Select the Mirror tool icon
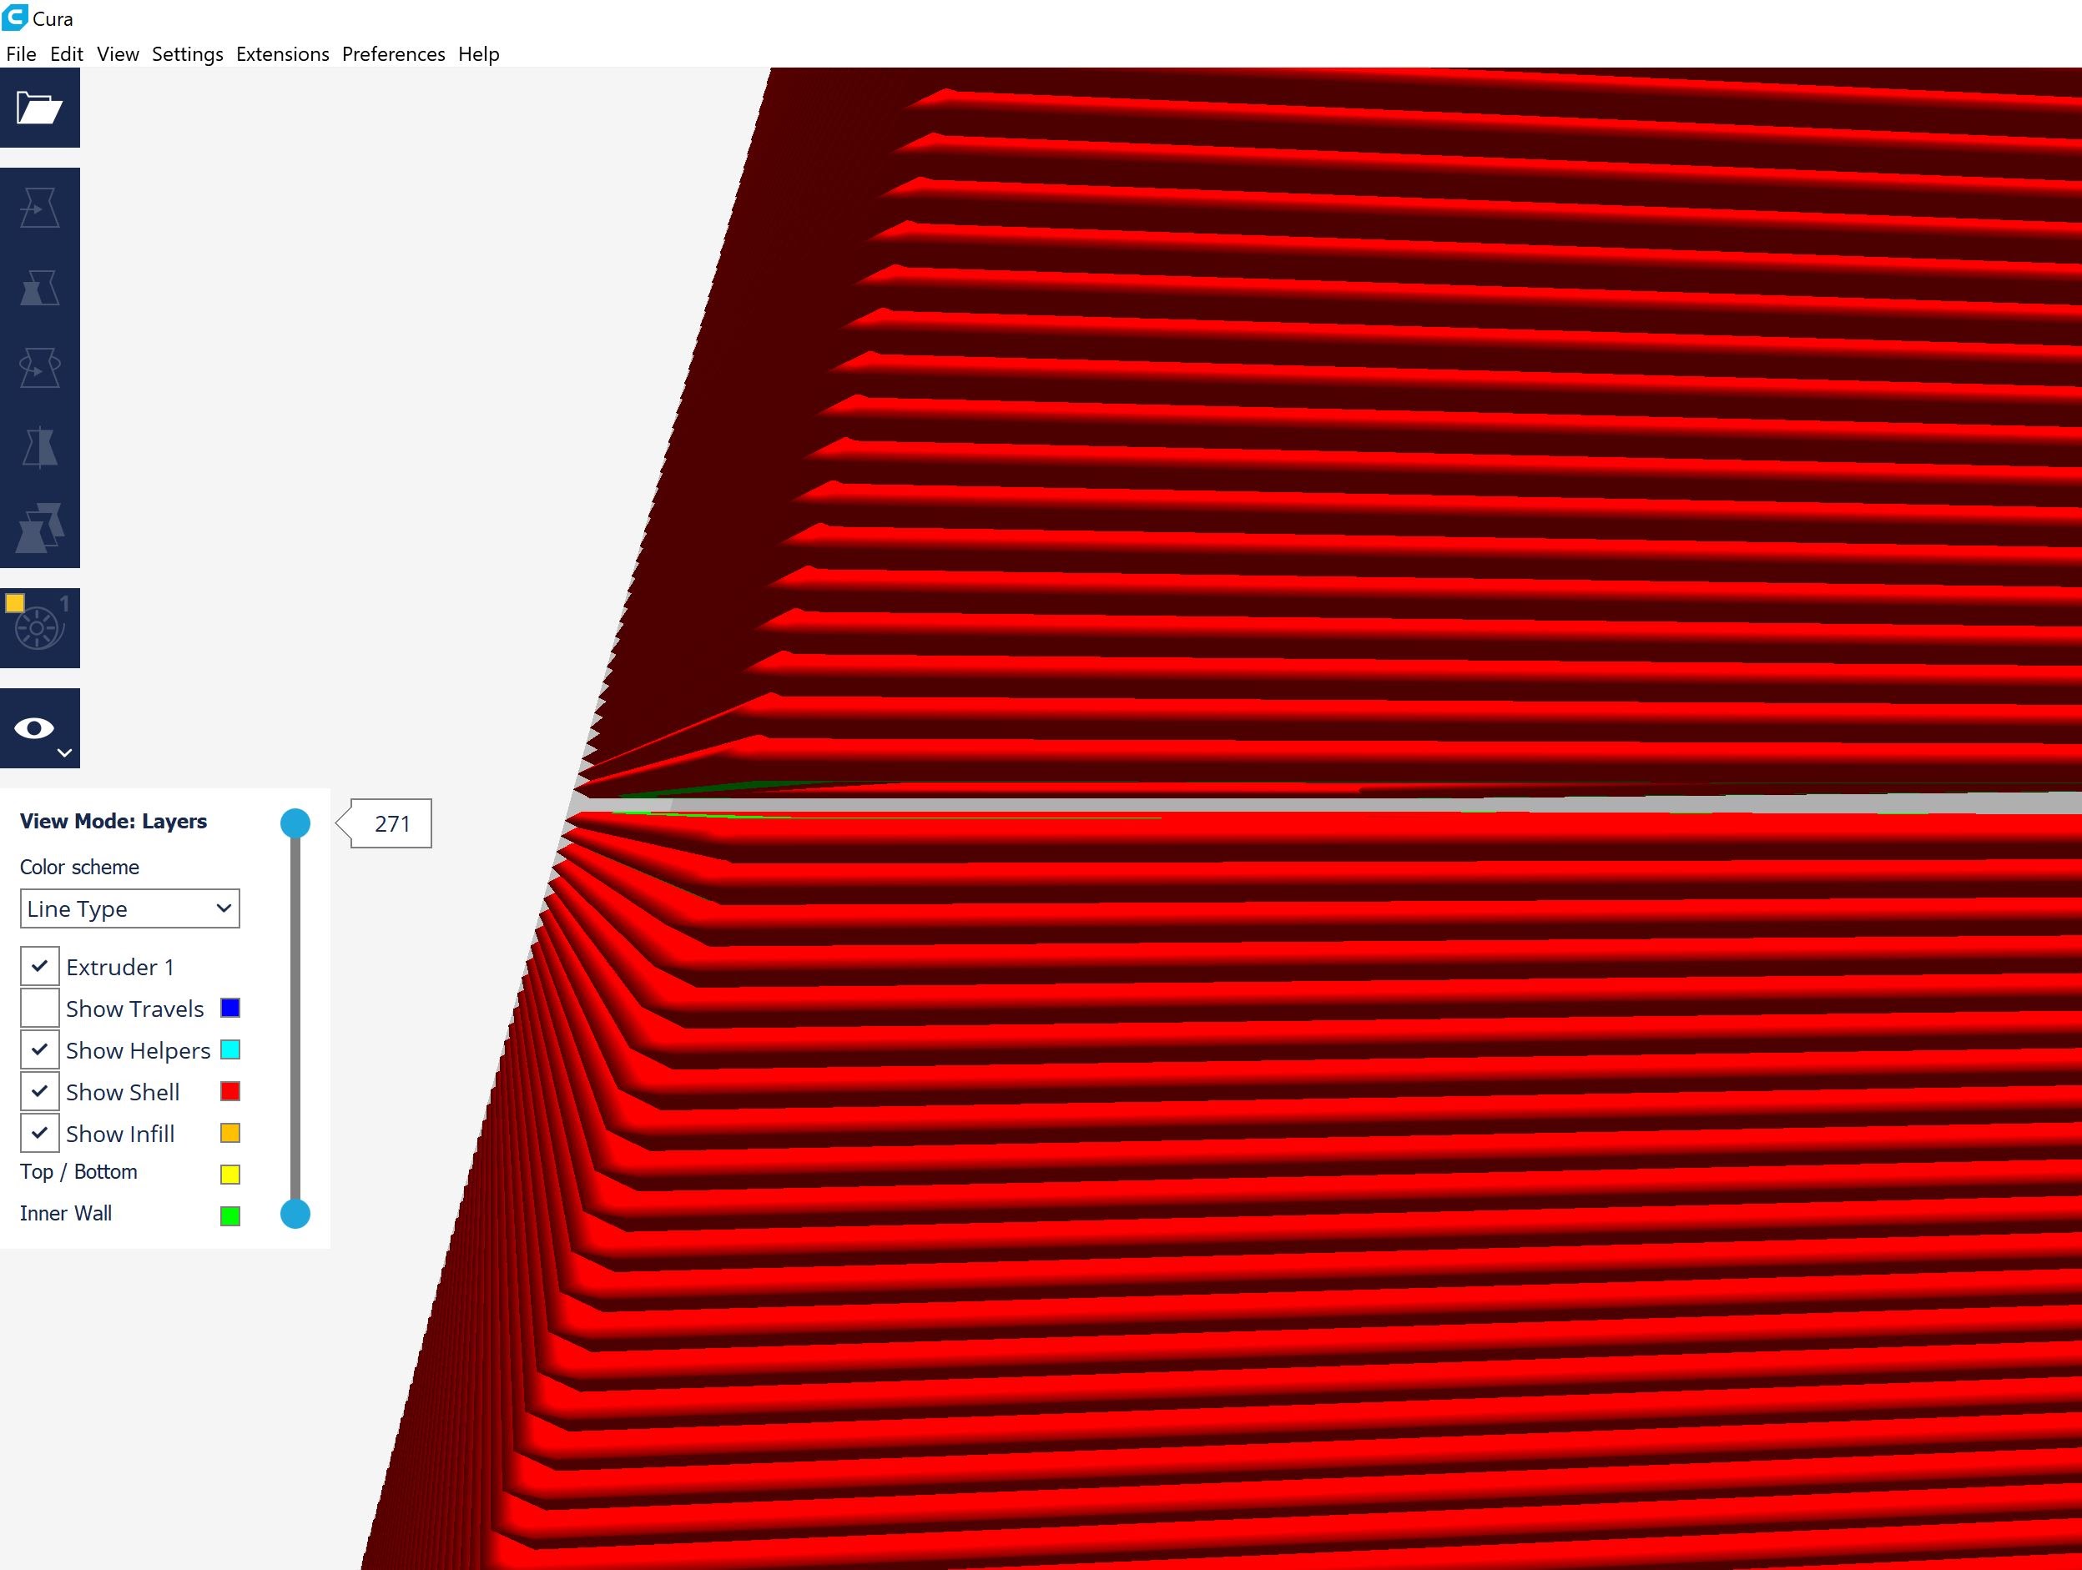This screenshot has height=1570, width=2082. tap(39, 448)
